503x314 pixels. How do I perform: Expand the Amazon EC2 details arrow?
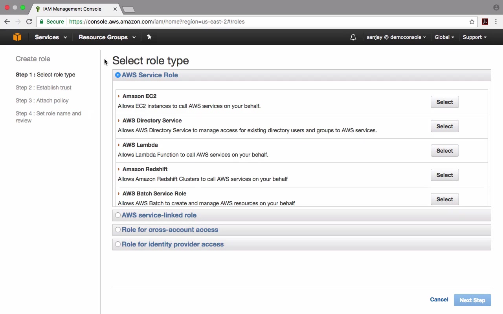tap(119, 96)
